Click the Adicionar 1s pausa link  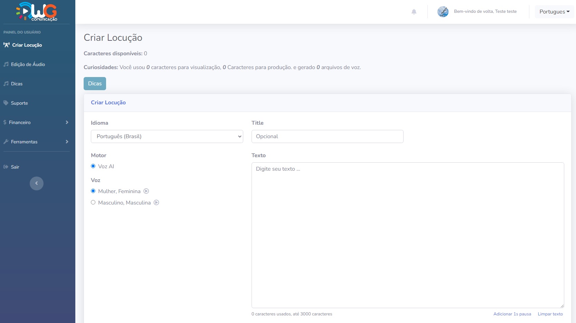[512, 314]
